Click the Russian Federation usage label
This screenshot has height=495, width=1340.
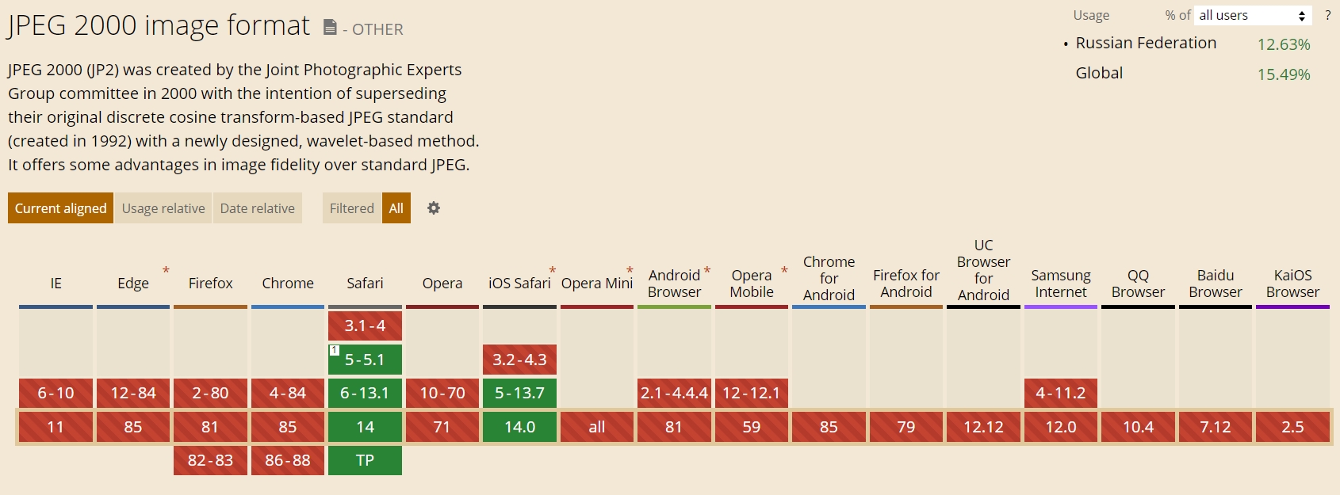pos(1146,44)
